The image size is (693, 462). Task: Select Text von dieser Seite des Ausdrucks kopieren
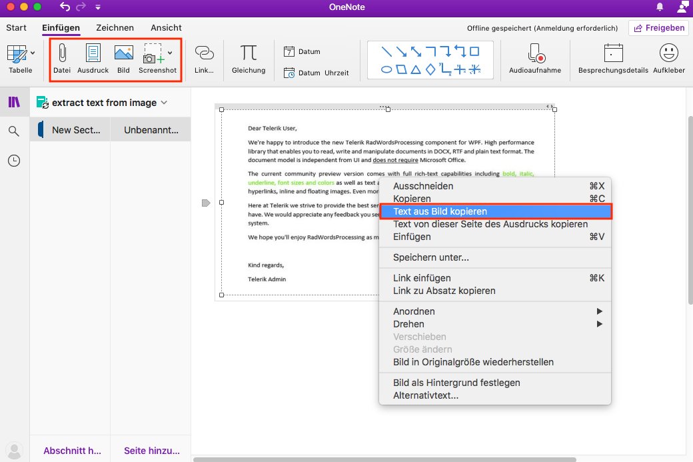[495, 224]
